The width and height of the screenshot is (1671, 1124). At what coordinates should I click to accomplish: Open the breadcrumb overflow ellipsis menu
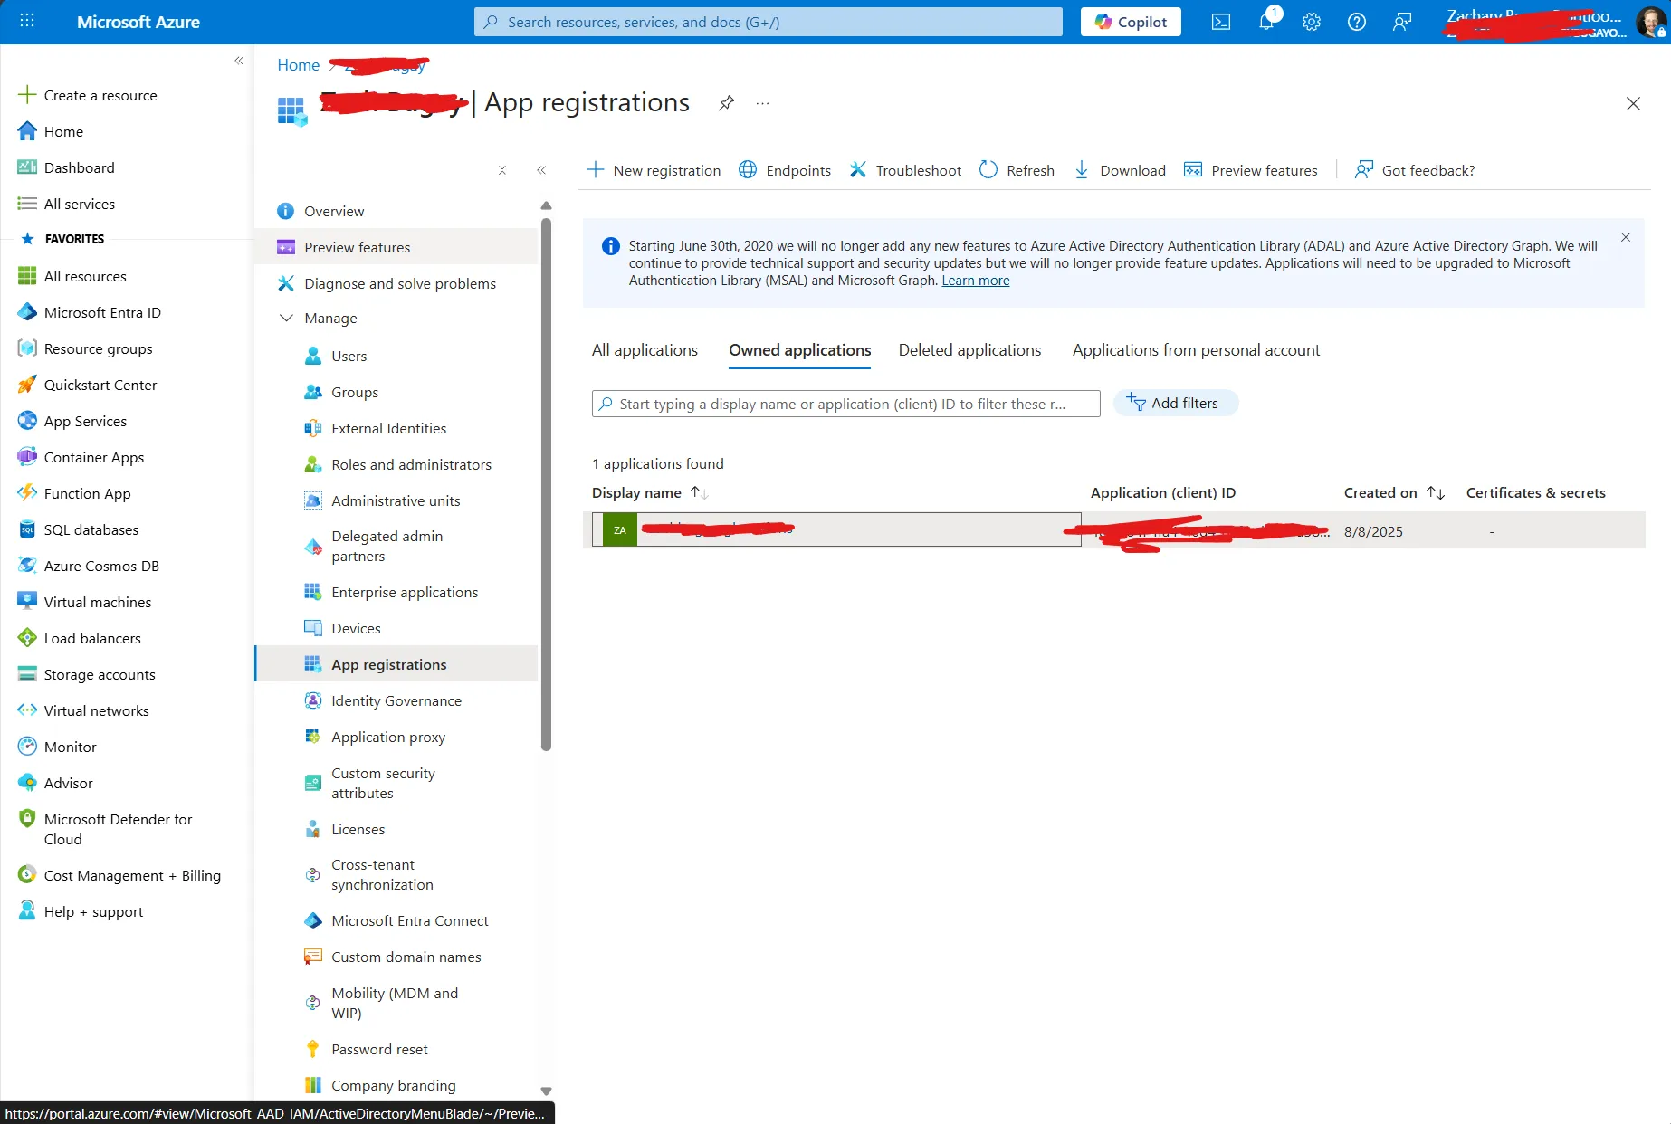[762, 102]
